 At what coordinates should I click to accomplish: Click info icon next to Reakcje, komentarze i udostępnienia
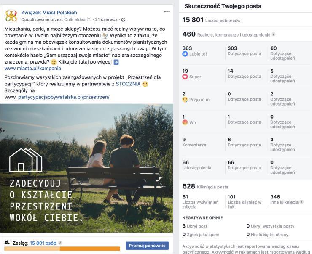point(274,34)
